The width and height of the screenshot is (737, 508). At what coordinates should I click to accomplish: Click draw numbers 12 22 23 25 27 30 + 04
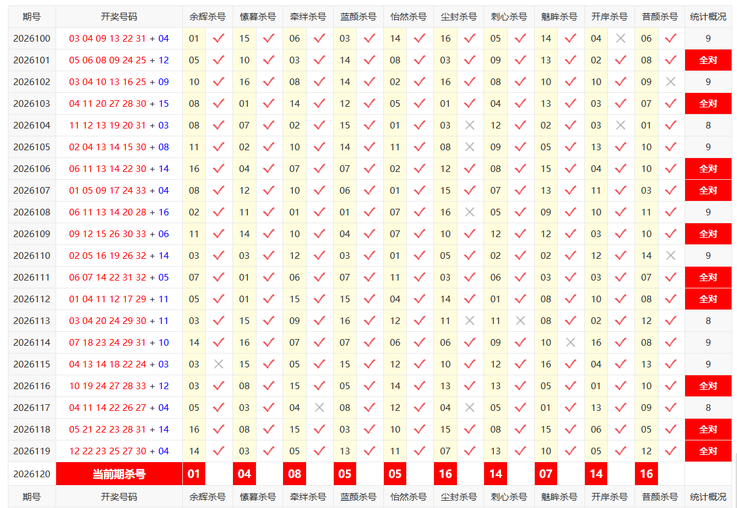coord(119,451)
